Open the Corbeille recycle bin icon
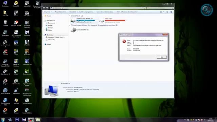 5,23
